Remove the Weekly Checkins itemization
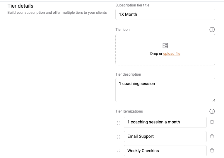Screen dimensions: 224x158 pos(212,150)
